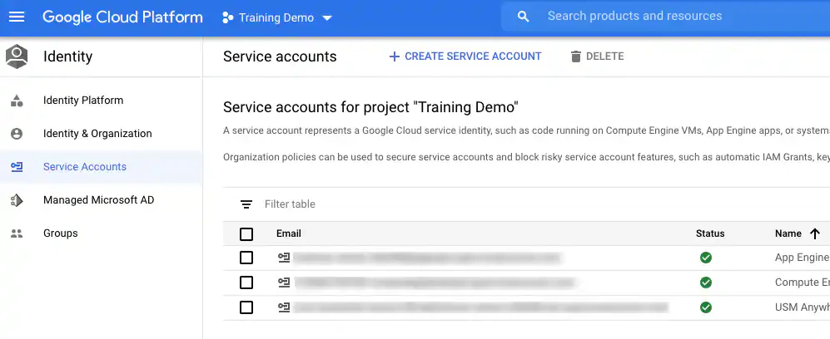The image size is (830, 339).
Task: Open the blurred email link in App Engine row
Action: click(426, 258)
